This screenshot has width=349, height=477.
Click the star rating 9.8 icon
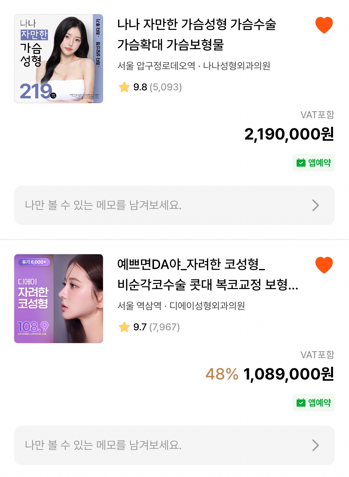tap(124, 87)
